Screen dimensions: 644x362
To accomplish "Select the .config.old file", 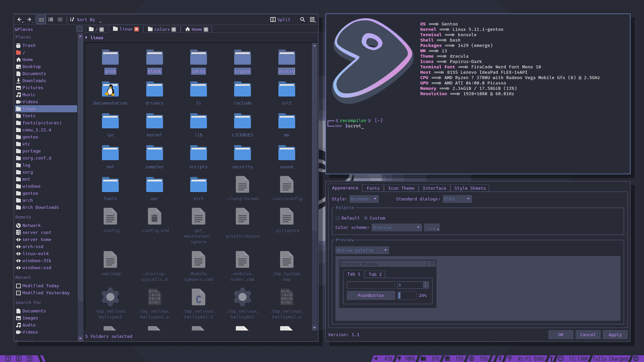I will (154, 220).
